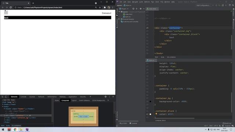Open the Refactor menu in PhpStorm
235x132 pixels.
pyautogui.click(x=147, y=2)
